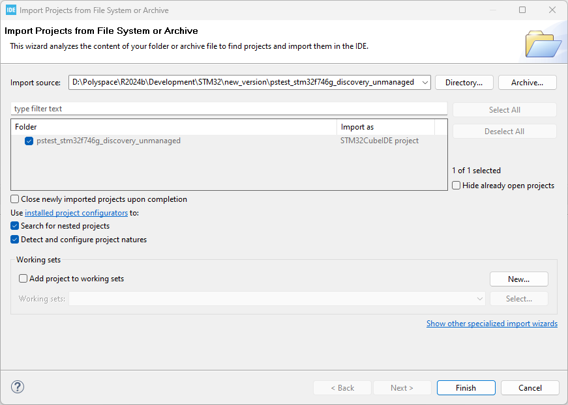Enable Close newly imported projects upon completion

coord(14,199)
